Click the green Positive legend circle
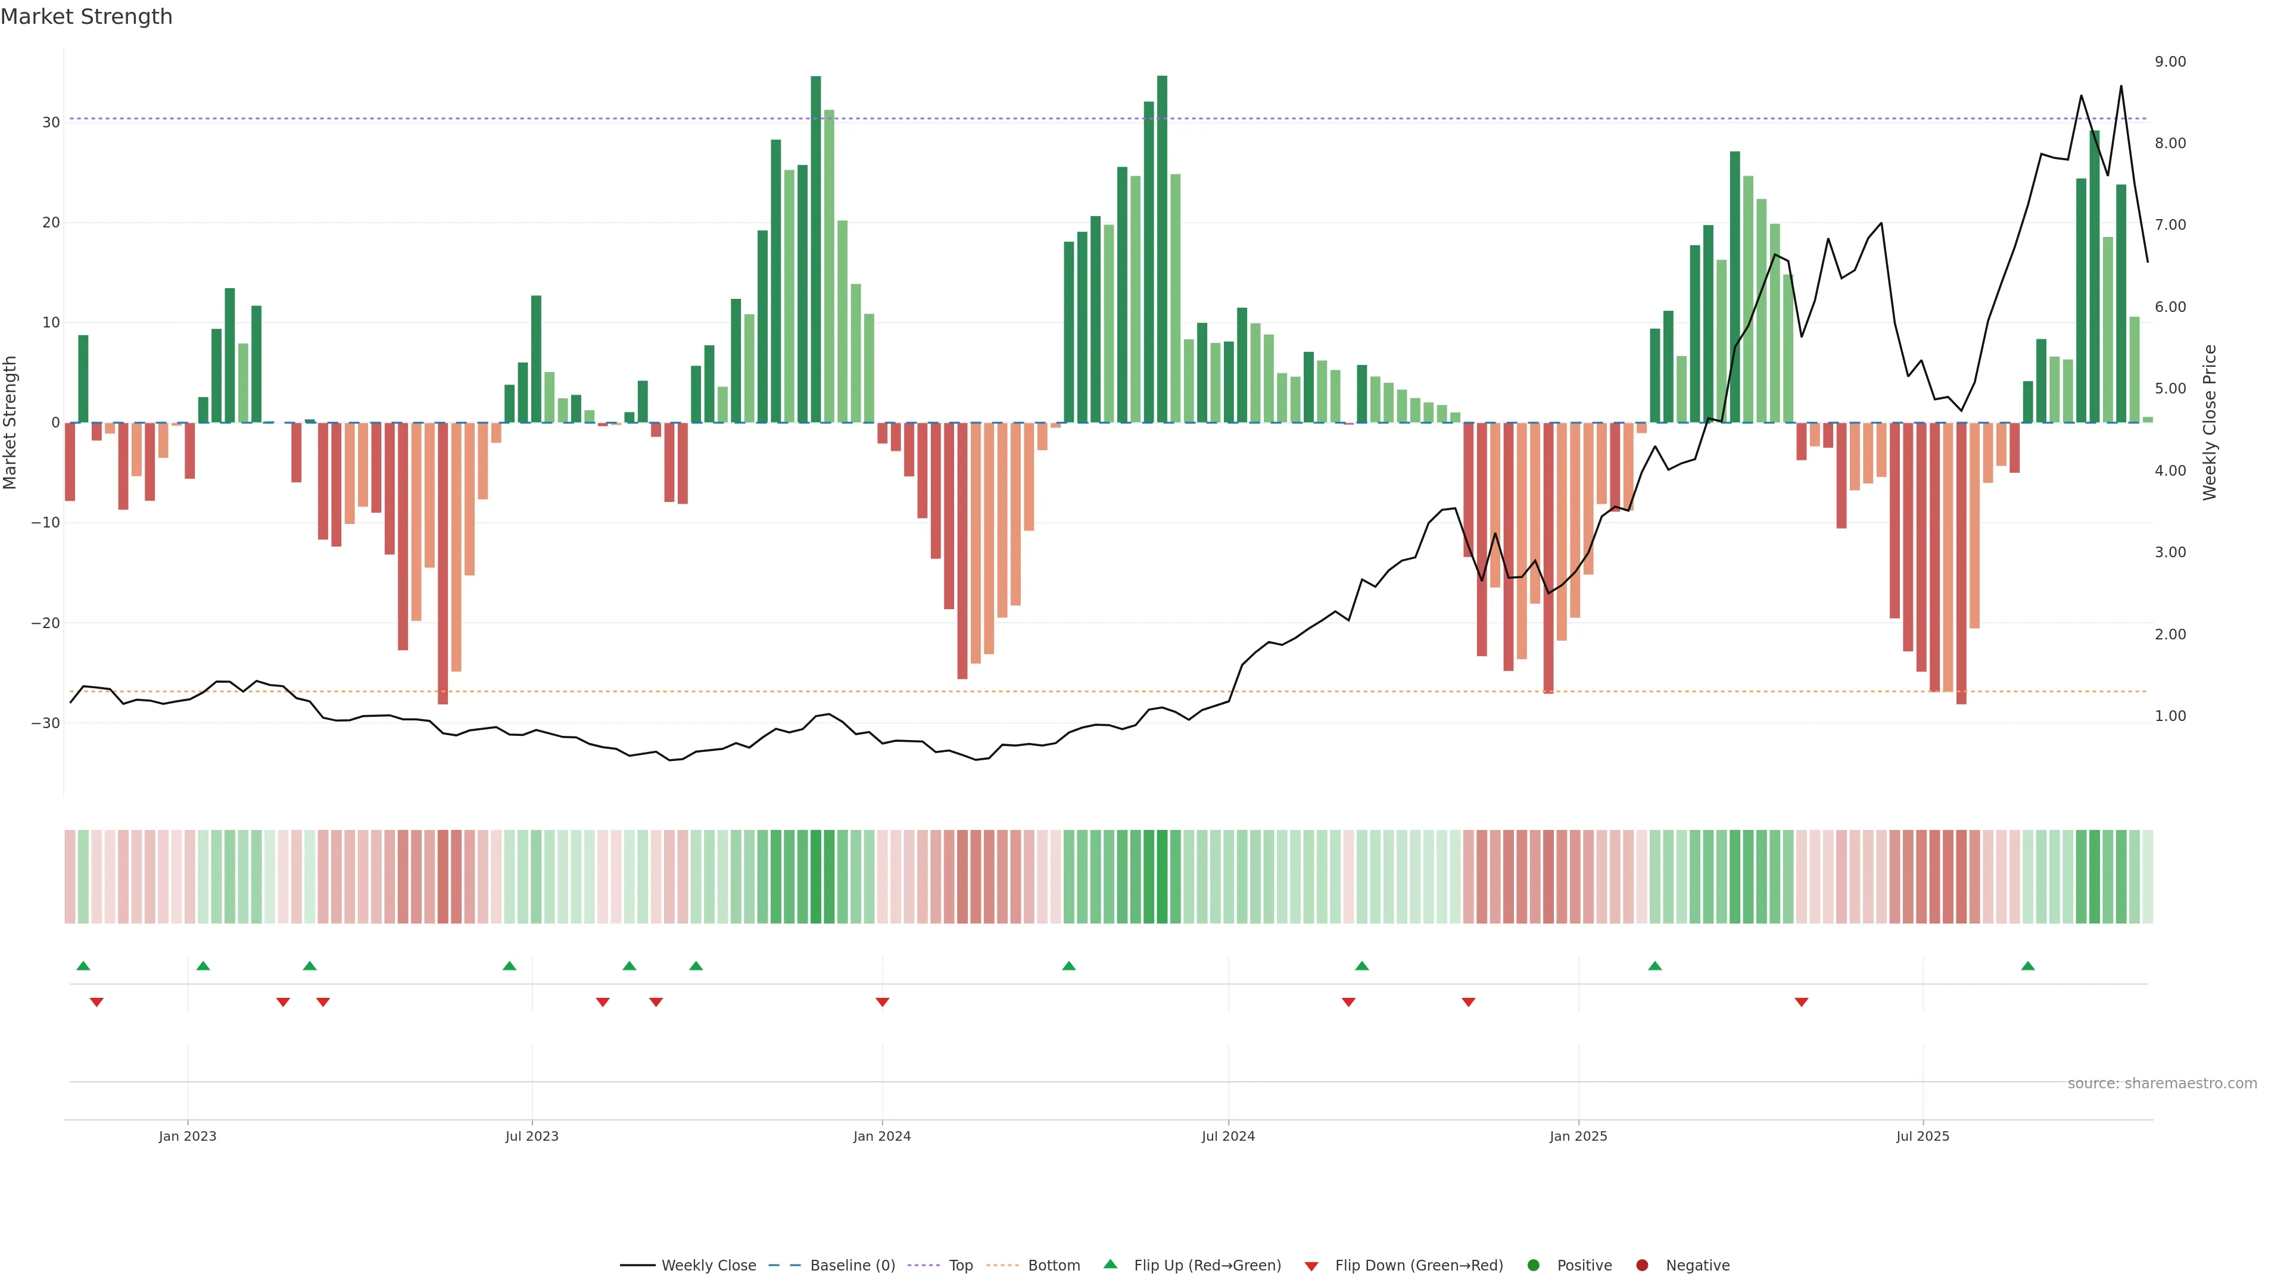The width and height of the screenshot is (2287, 1286). point(1533,1266)
